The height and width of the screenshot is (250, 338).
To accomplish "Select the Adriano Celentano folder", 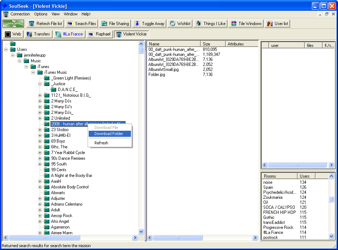I will 67,204.
